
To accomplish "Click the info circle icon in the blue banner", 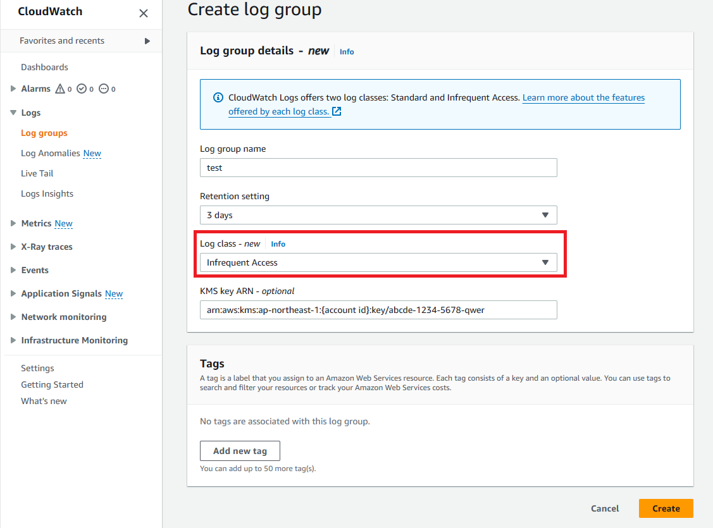I will 218,97.
